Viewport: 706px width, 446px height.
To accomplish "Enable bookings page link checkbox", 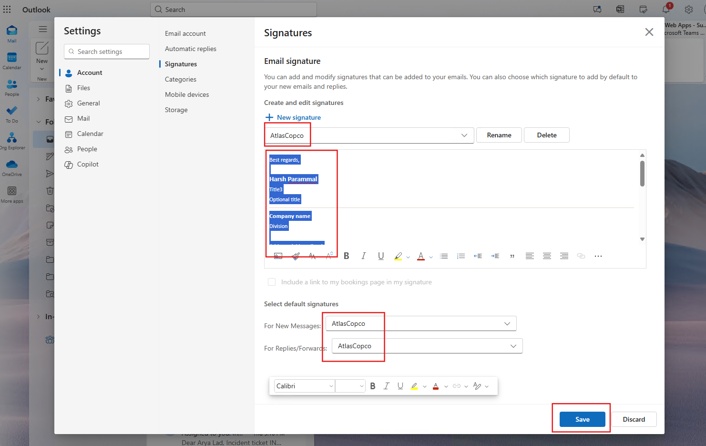I will [272, 282].
